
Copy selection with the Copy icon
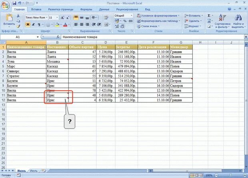click(x=18, y=21)
